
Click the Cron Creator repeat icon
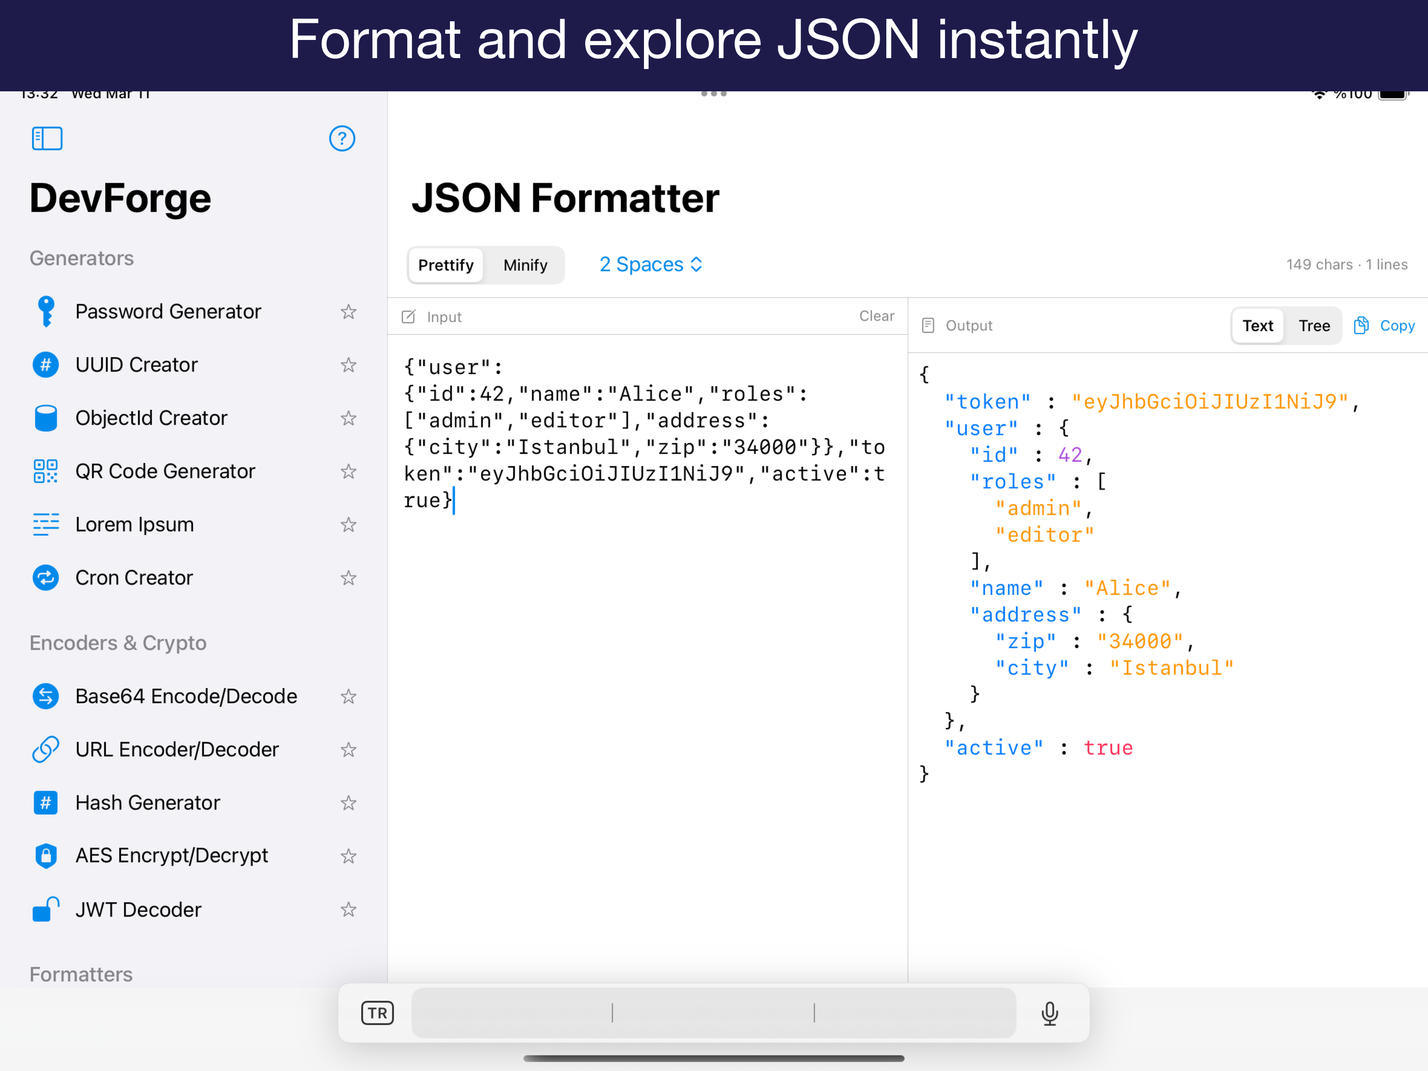click(46, 578)
